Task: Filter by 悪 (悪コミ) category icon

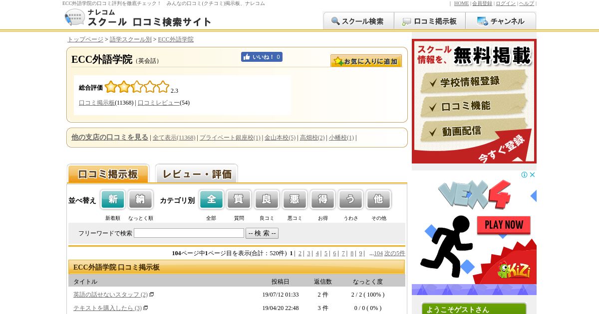Action: [x=295, y=199]
